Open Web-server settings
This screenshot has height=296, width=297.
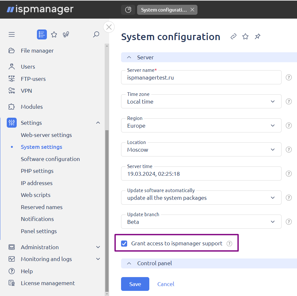pyautogui.click(x=46, y=135)
